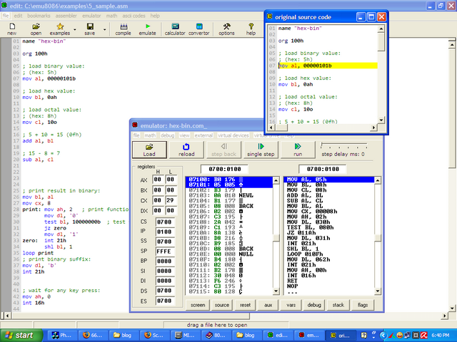Click the disassembly address field above code list
This screenshot has width=457, height=342.
(x=323, y=169)
